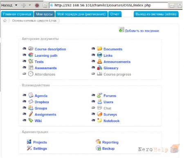Open the Surveys link

(x=110, y=115)
